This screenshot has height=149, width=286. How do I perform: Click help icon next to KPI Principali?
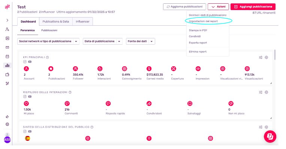48,57
